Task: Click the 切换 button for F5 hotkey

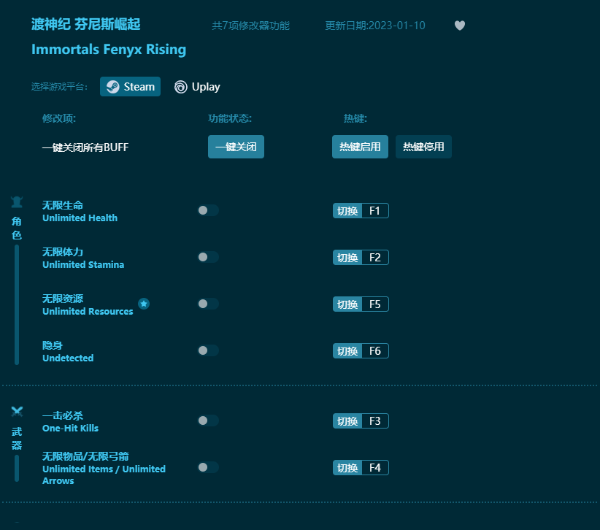Action: [347, 304]
